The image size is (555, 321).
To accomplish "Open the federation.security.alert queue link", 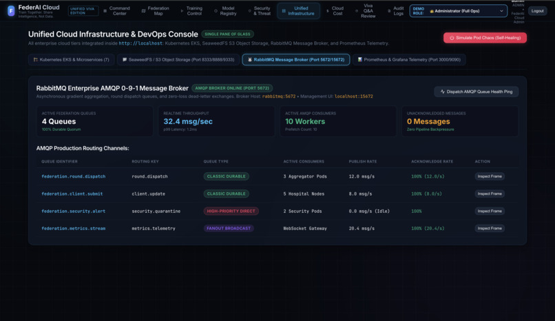I will pyautogui.click(x=73, y=211).
